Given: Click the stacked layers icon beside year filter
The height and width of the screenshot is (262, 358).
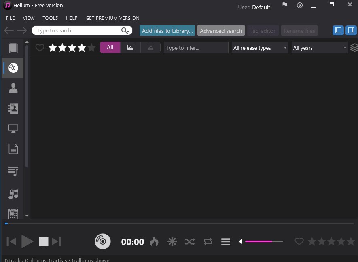Looking at the screenshot, I should [x=354, y=48].
